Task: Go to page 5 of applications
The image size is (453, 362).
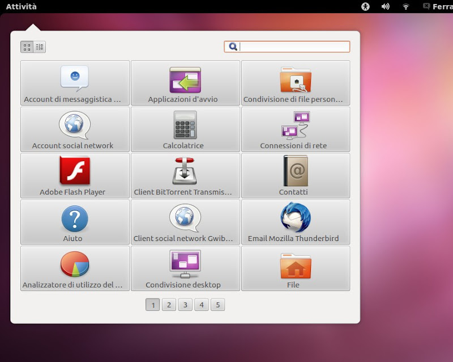Action: pyautogui.click(x=218, y=305)
